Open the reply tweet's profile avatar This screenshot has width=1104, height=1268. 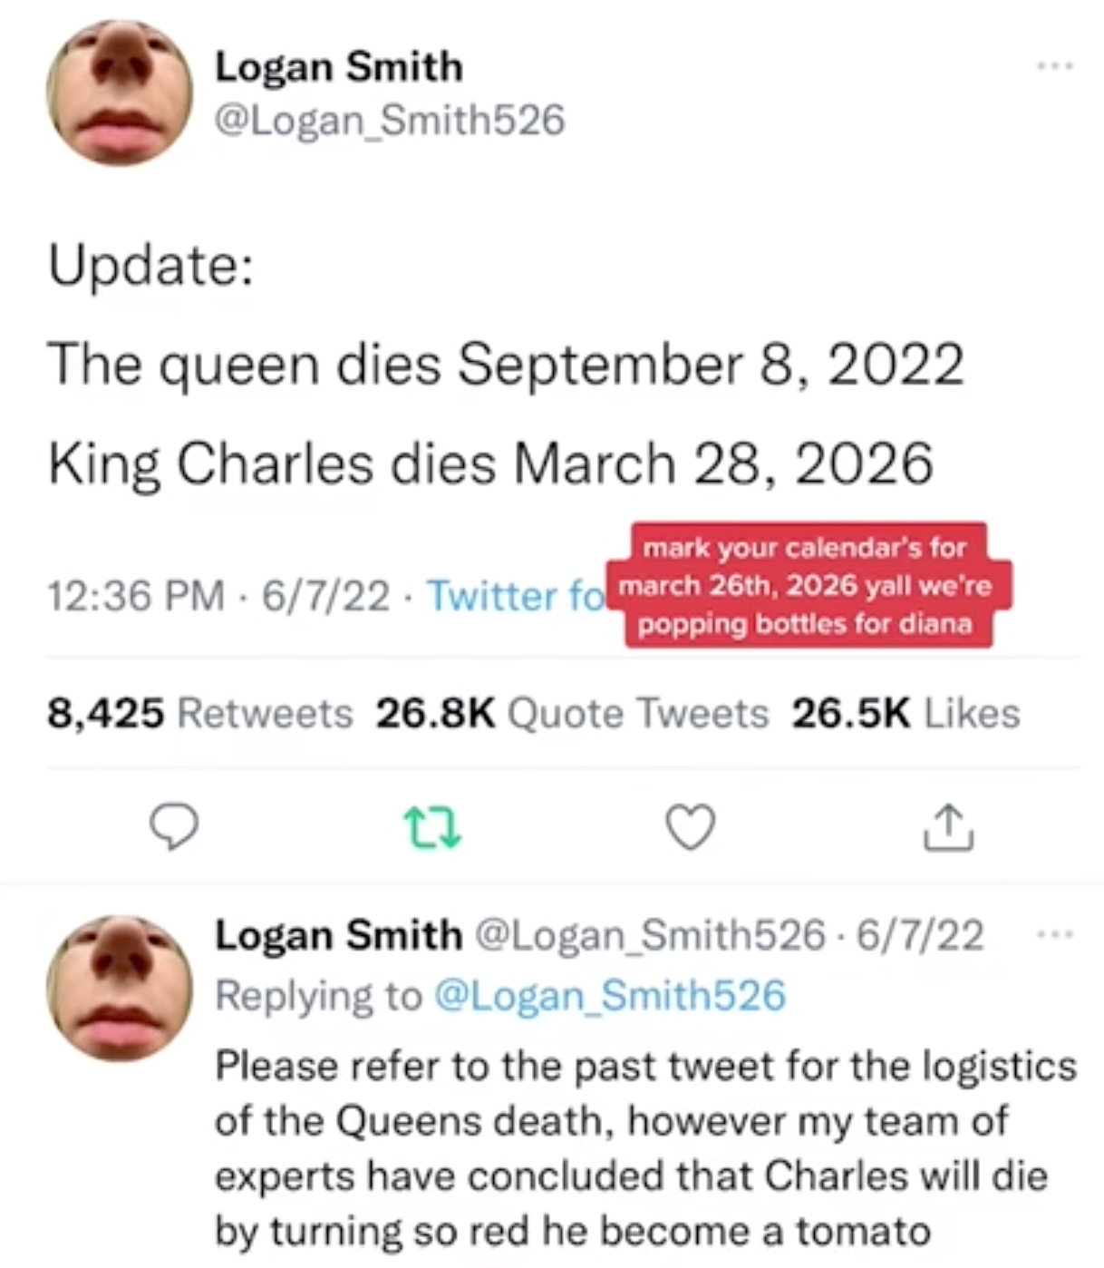[x=119, y=989]
